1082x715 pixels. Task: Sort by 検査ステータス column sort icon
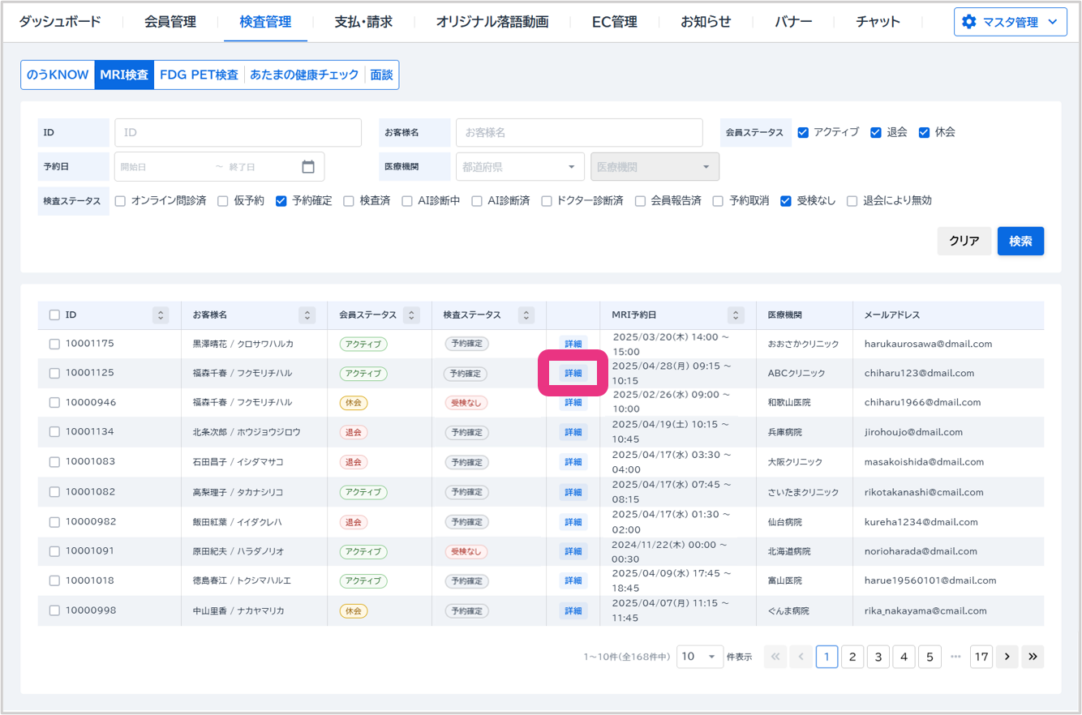click(526, 315)
